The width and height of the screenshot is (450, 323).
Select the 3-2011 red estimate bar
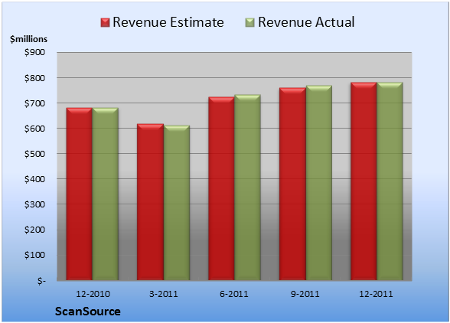point(150,202)
